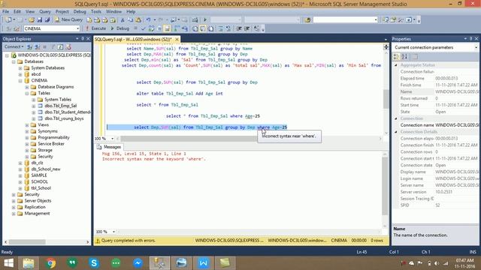Open the Project menu

62,12
